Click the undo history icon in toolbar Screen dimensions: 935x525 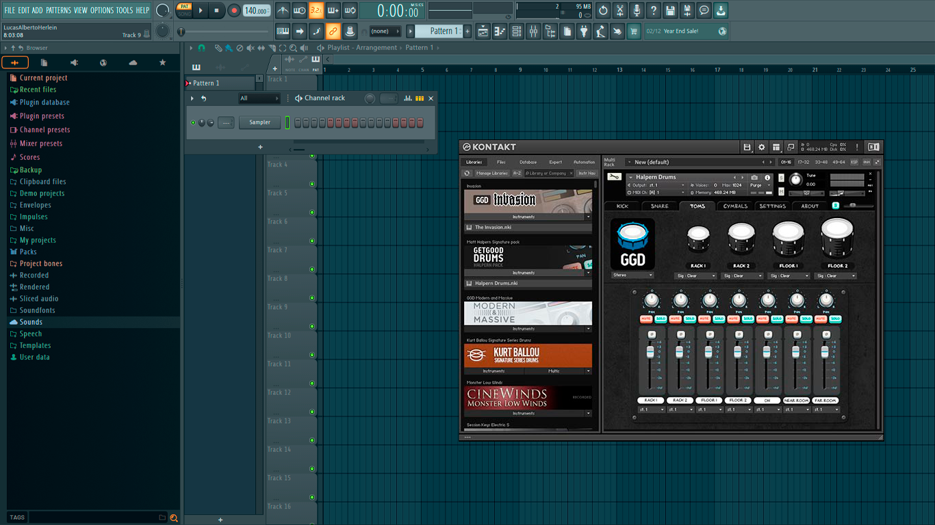coord(603,10)
